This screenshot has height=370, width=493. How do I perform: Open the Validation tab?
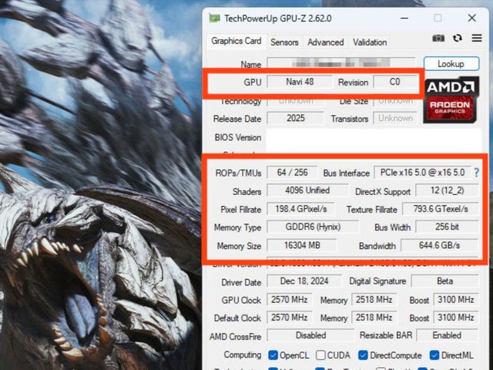tap(370, 42)
